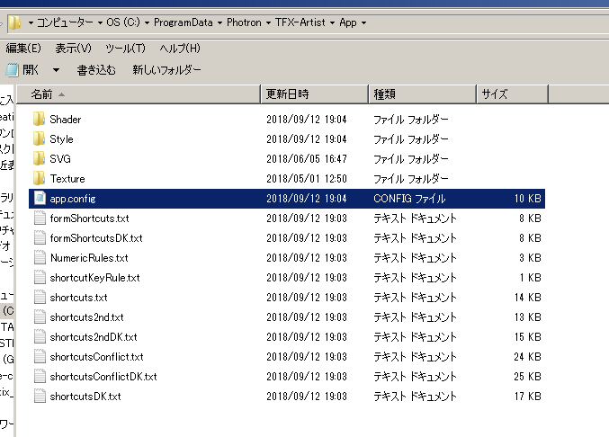Select shortcuts2nd.txt file name

[x=86, y=317]
